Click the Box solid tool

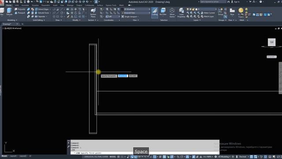[2, 12]
